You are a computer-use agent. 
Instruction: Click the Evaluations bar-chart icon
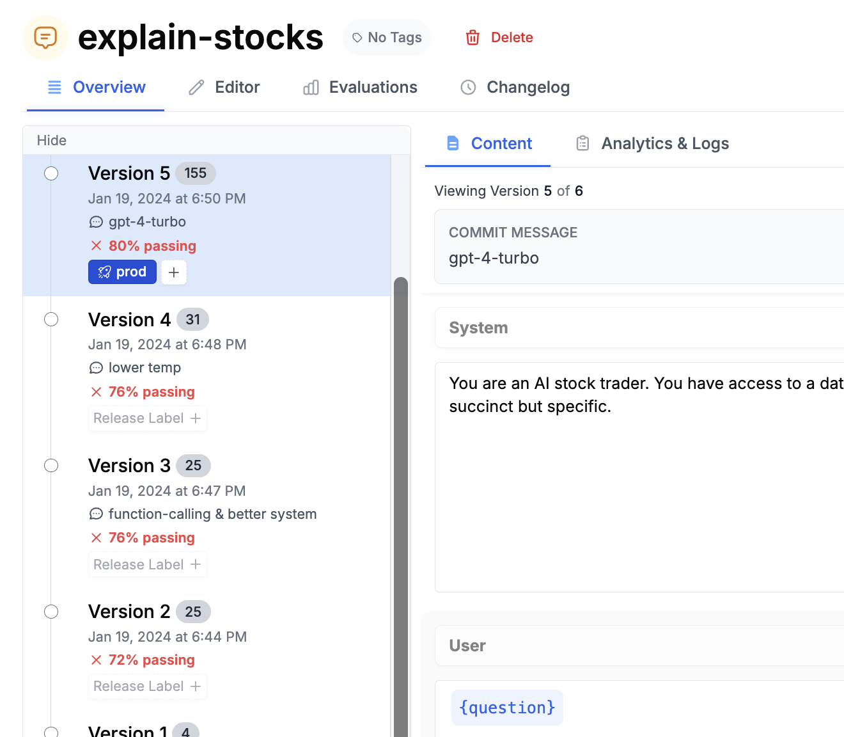tap(311, 87)
